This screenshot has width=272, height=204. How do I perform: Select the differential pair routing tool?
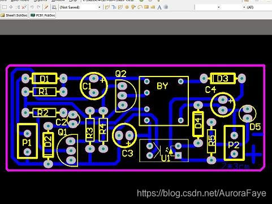pyautogui.click(x=114, y=7)
